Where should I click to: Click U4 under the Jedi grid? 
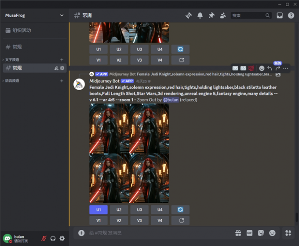[160, 209]
